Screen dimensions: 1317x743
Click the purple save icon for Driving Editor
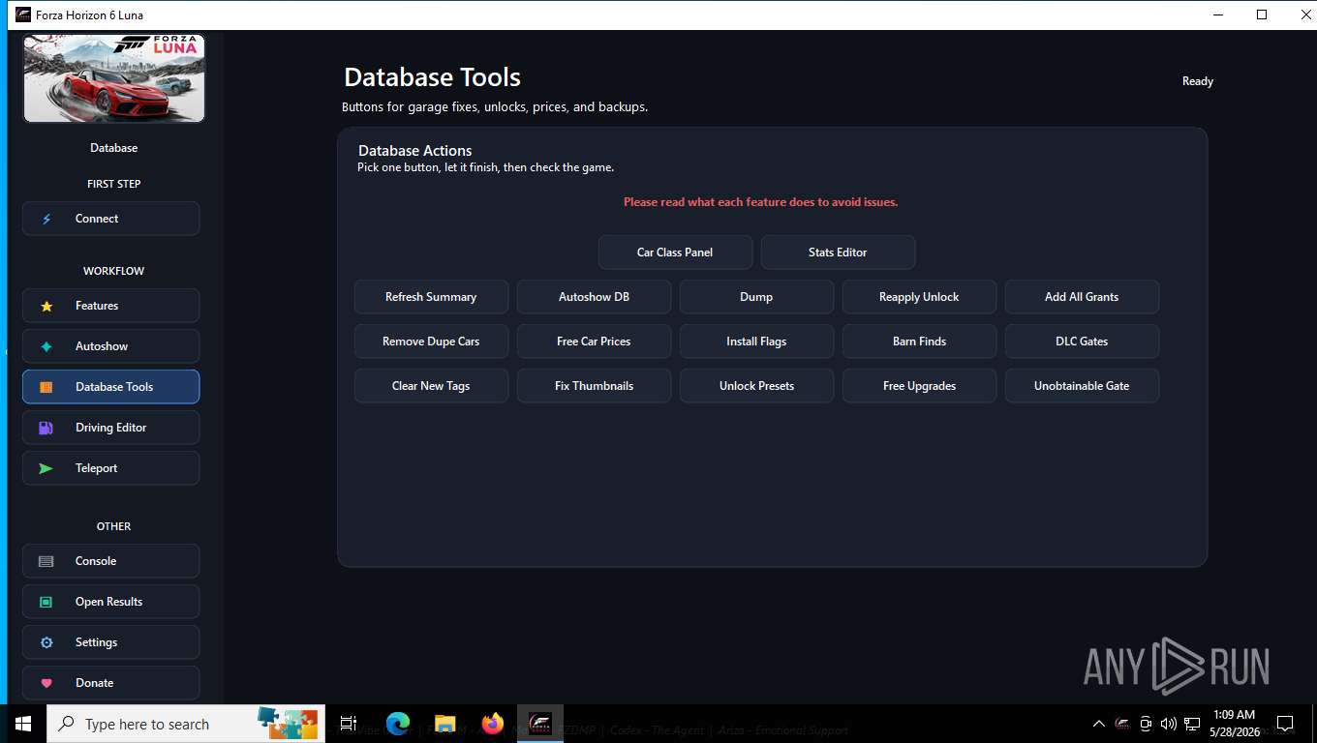click(46, 428)
